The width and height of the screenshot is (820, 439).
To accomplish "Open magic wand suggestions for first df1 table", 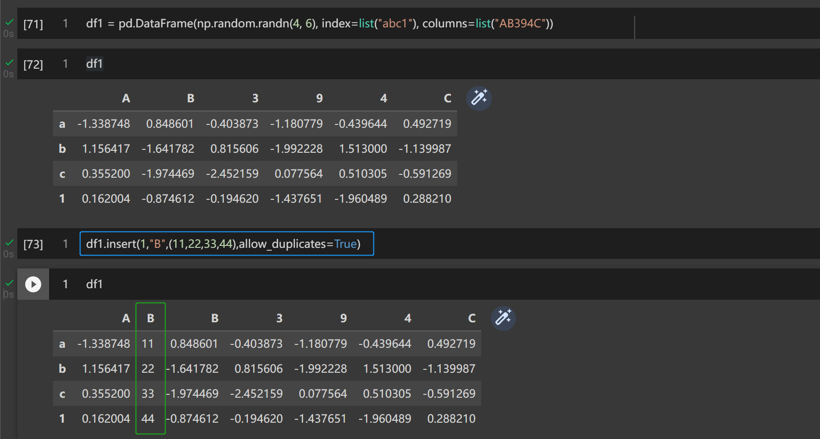I will tap(479, 98).
